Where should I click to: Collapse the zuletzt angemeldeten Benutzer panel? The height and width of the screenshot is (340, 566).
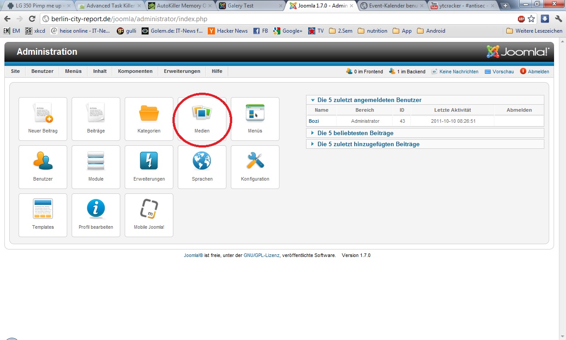point(369,100)
